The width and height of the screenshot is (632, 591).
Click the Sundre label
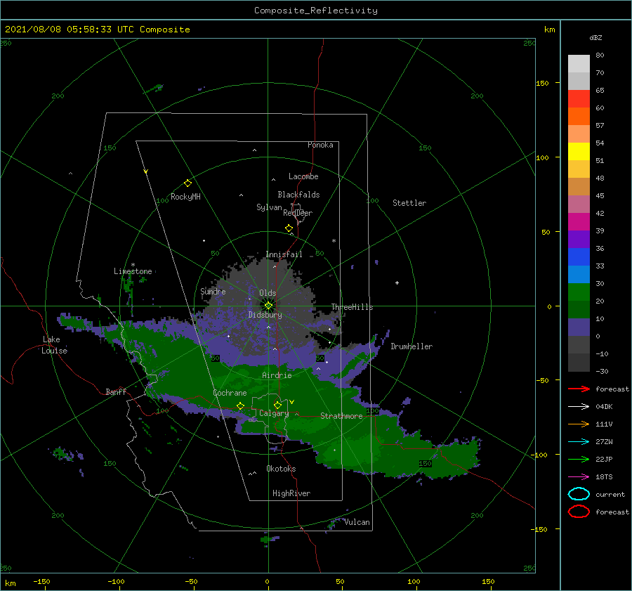[x=213, y=291]
